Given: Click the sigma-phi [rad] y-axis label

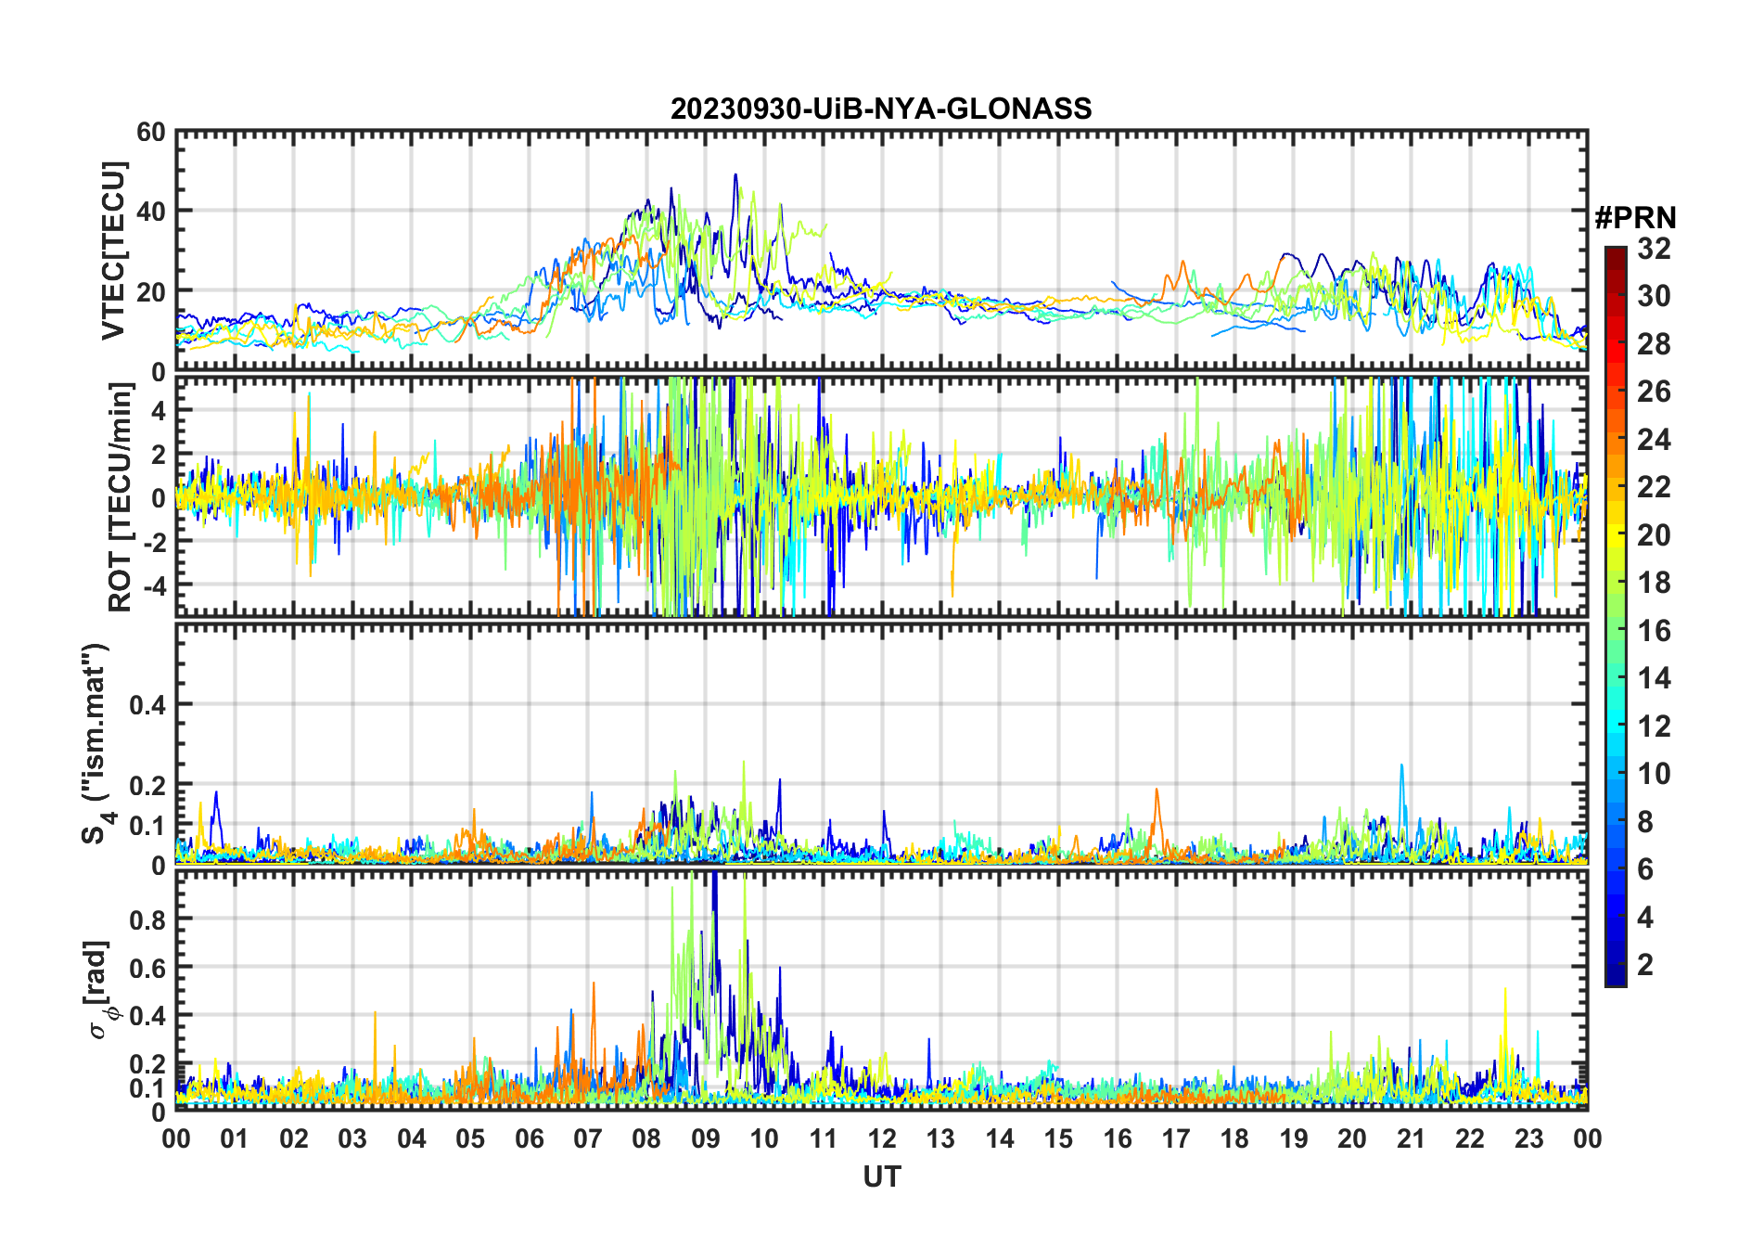Looking at the screenshot, I should tap(100, 989).
